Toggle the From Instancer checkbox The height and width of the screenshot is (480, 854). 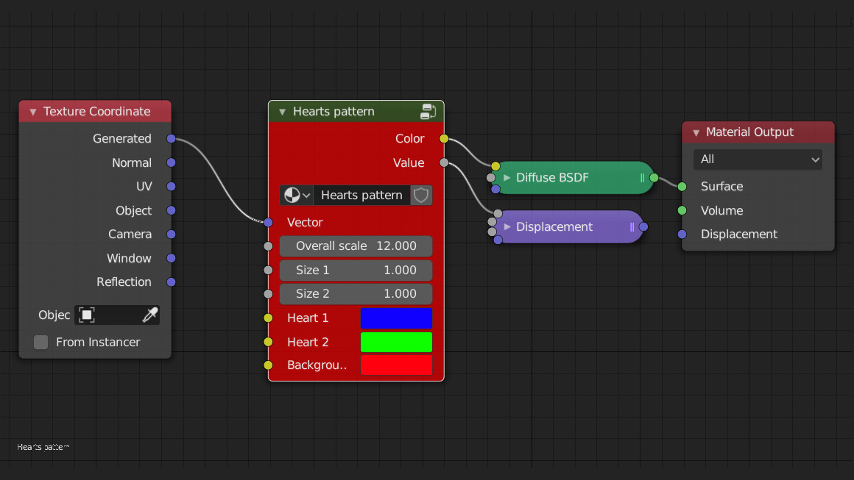(40, 342)
